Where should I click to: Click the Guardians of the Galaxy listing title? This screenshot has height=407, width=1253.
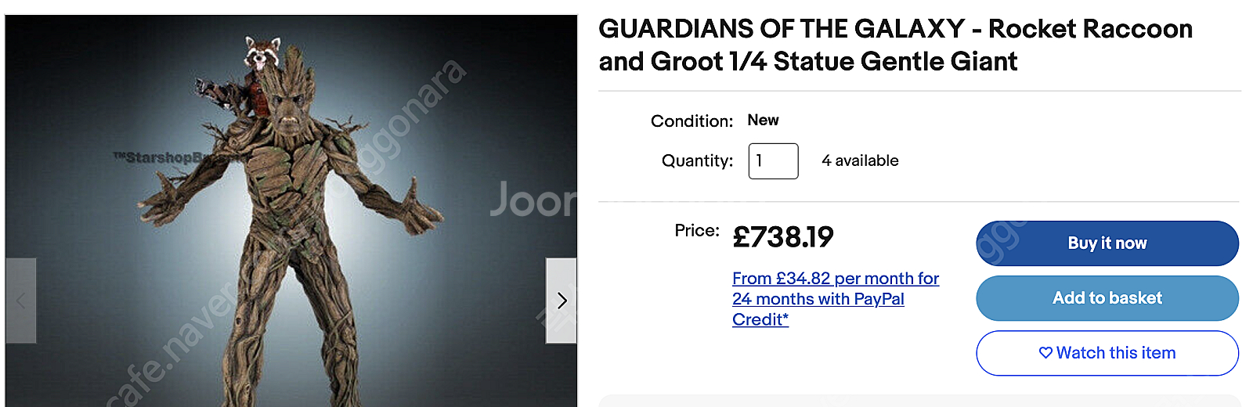pos(895,45)
